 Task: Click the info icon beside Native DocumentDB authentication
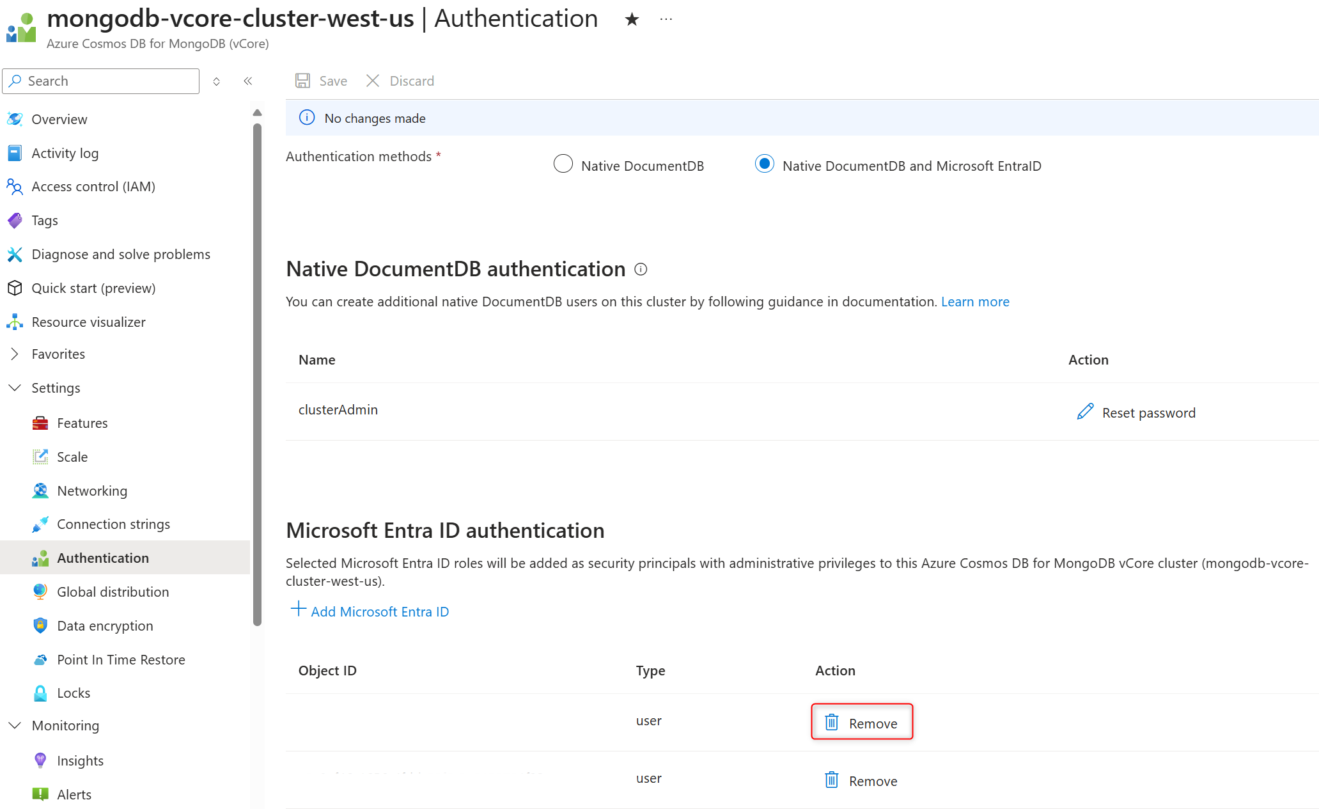coord(641,269)
